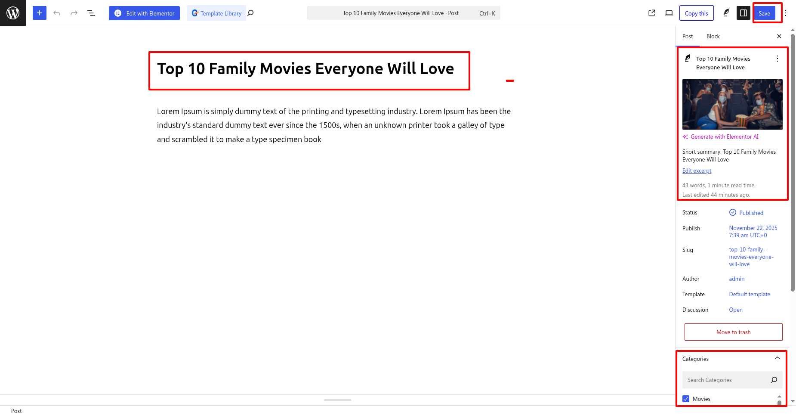Click the featured image thumbnail
The image size is (796, 416).
[732, 104]
